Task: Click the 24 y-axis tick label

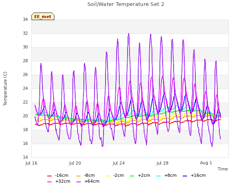Action: pos(25,88)
